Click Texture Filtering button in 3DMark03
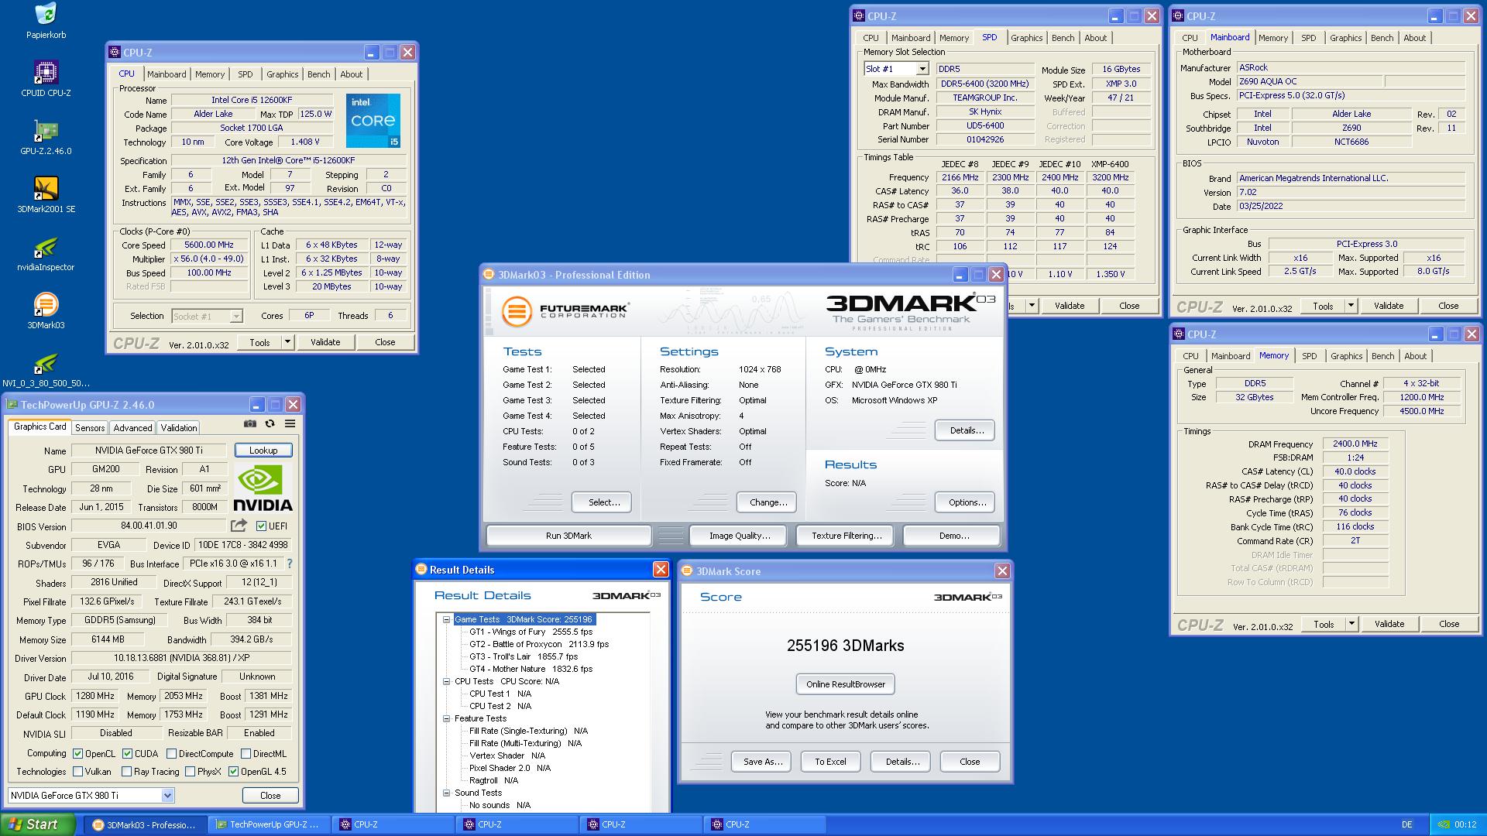The height and width of the screenshot is (836, 1487). tap(846, 536)
